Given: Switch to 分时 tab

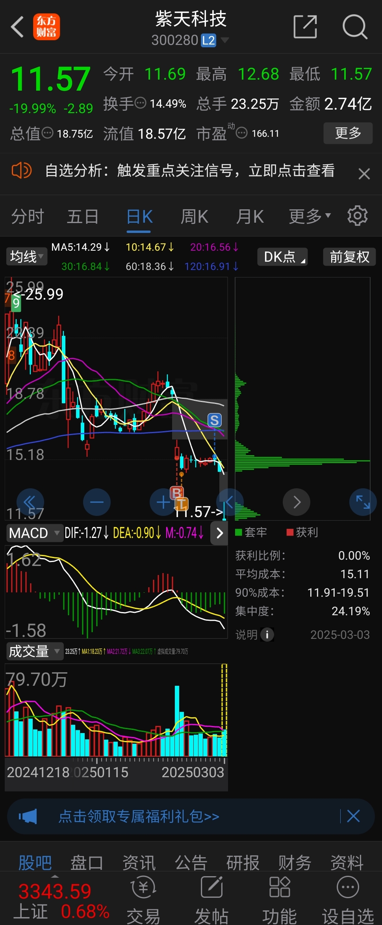Looking at the screenshot, I should tap(28, 216).
